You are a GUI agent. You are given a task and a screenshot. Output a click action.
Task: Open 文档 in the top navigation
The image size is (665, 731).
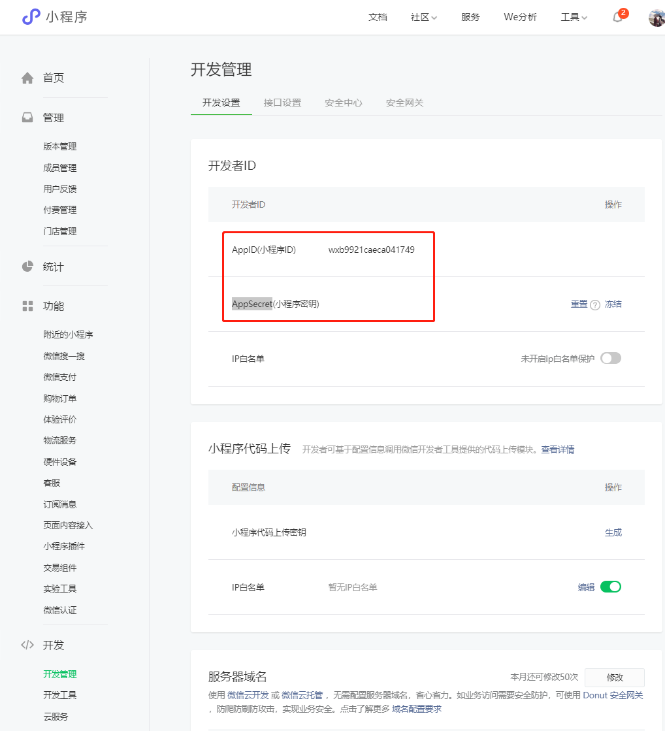[x=378, y=17]
